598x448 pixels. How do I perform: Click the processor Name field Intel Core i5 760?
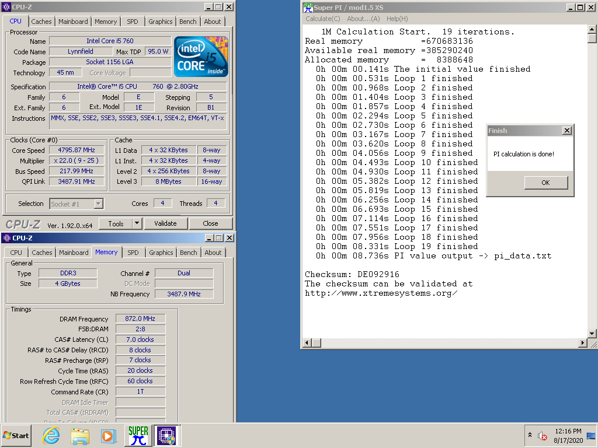110,41
